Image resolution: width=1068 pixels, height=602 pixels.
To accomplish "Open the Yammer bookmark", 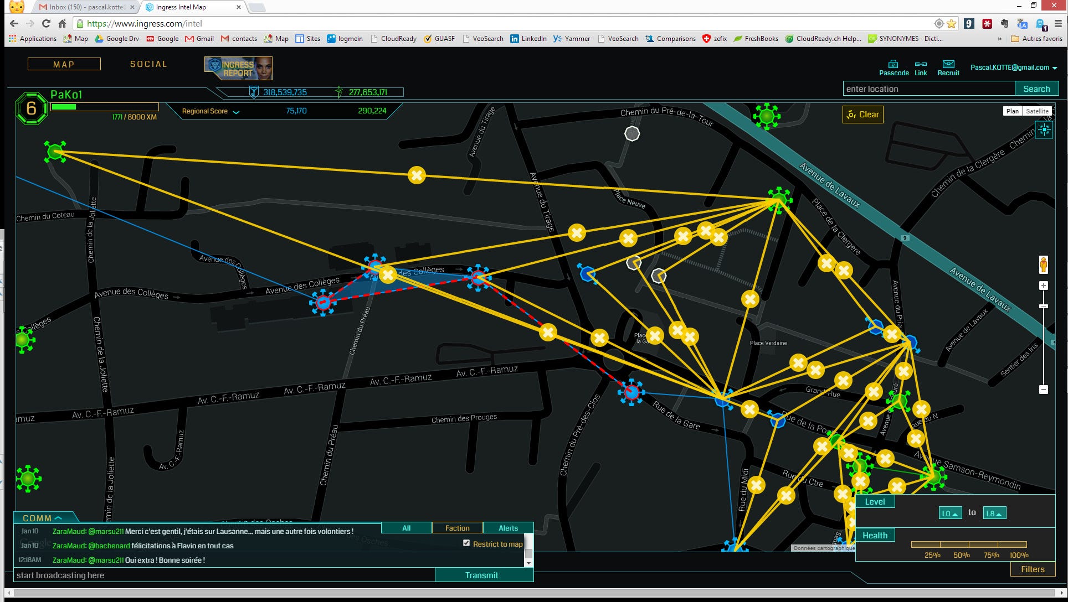I will click(572, 39).
